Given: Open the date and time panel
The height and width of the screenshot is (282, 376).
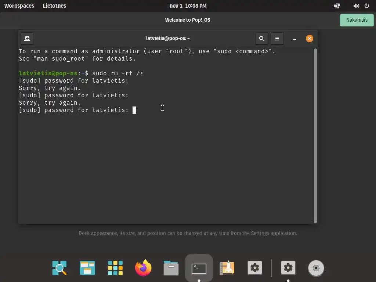Looking at the screenshot, I should coord(188,6).
